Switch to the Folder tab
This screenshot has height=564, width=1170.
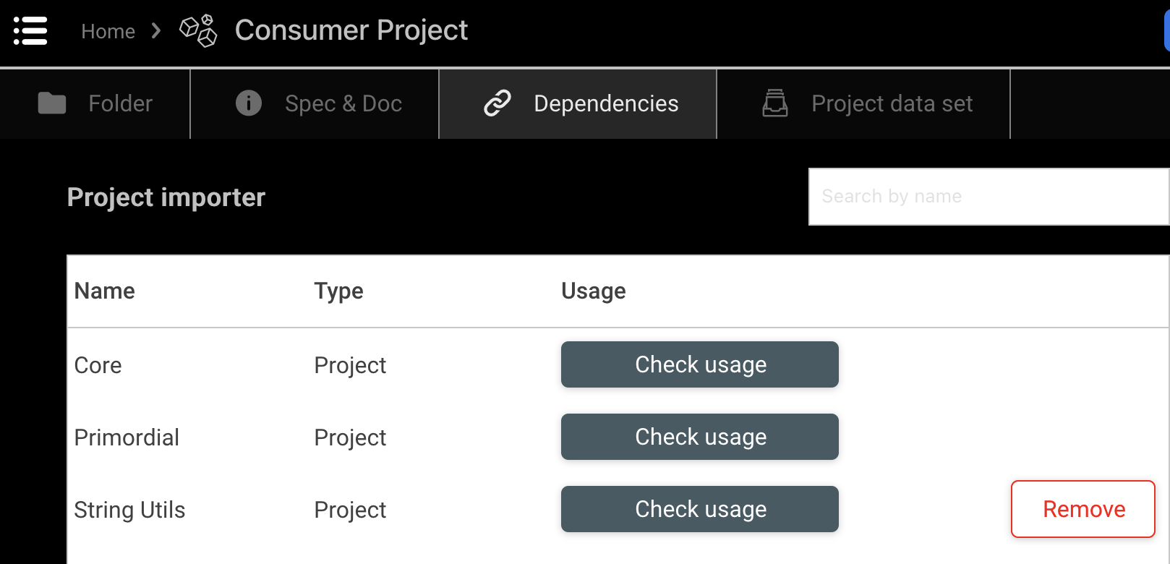(x=95, y=104)
